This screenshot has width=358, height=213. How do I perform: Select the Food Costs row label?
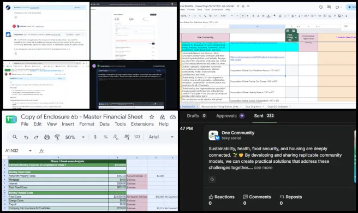[58, 197]
